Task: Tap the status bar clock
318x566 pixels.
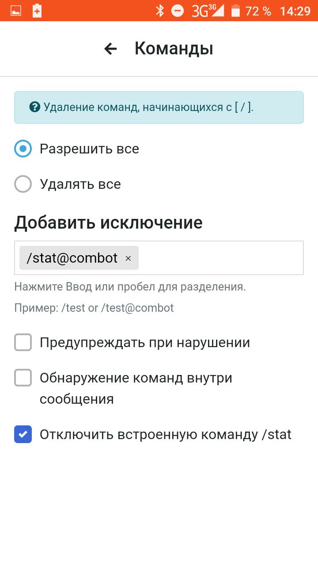Action: click(295, 11)
